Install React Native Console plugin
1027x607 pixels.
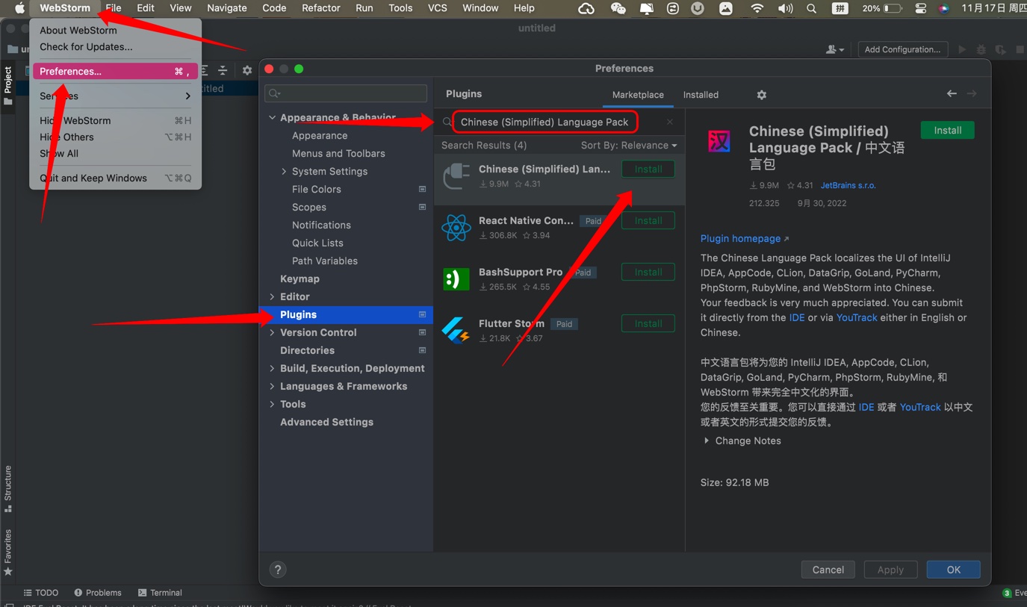pos(648,221)
